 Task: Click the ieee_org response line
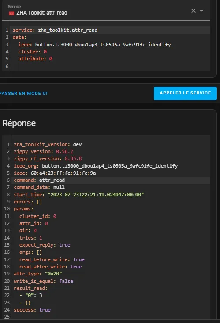click(x=96, y=166)
